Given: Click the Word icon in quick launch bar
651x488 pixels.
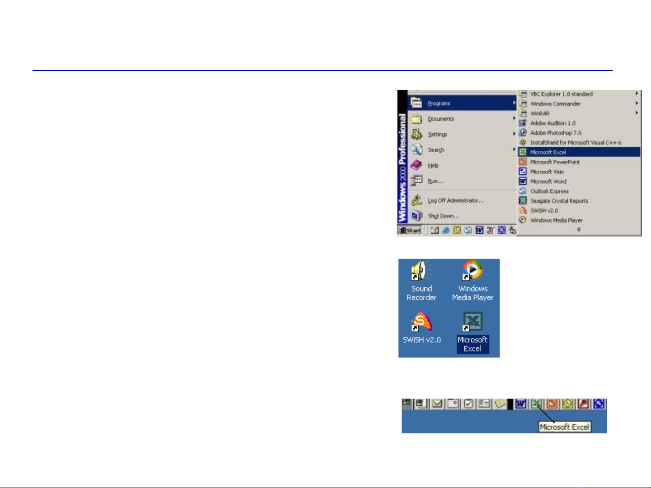Looking at the screenshot, I should click(x=479, y=230).
